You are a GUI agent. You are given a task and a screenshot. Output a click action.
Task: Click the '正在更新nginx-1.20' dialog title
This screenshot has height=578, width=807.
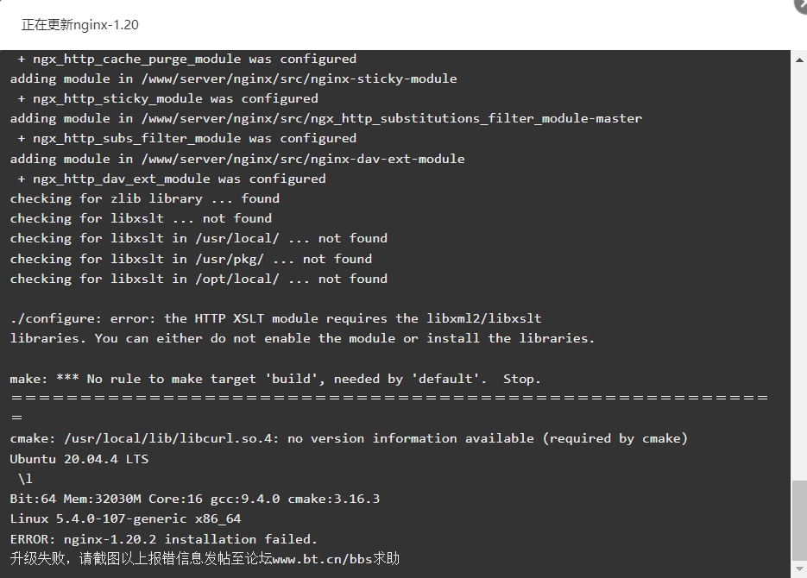click(x=79, y=25)
